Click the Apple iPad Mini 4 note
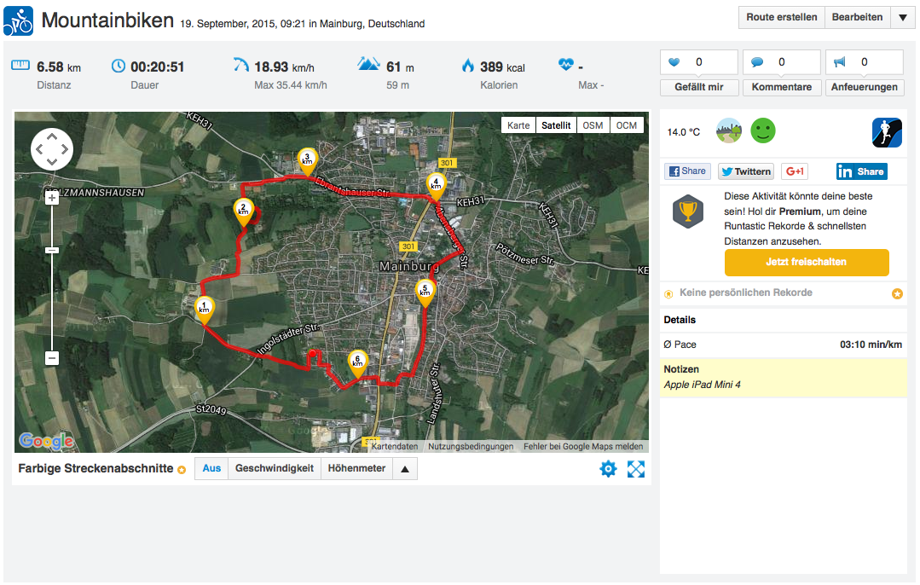Image resolution: width=920 pixels, height=585 pixels. 702,385
